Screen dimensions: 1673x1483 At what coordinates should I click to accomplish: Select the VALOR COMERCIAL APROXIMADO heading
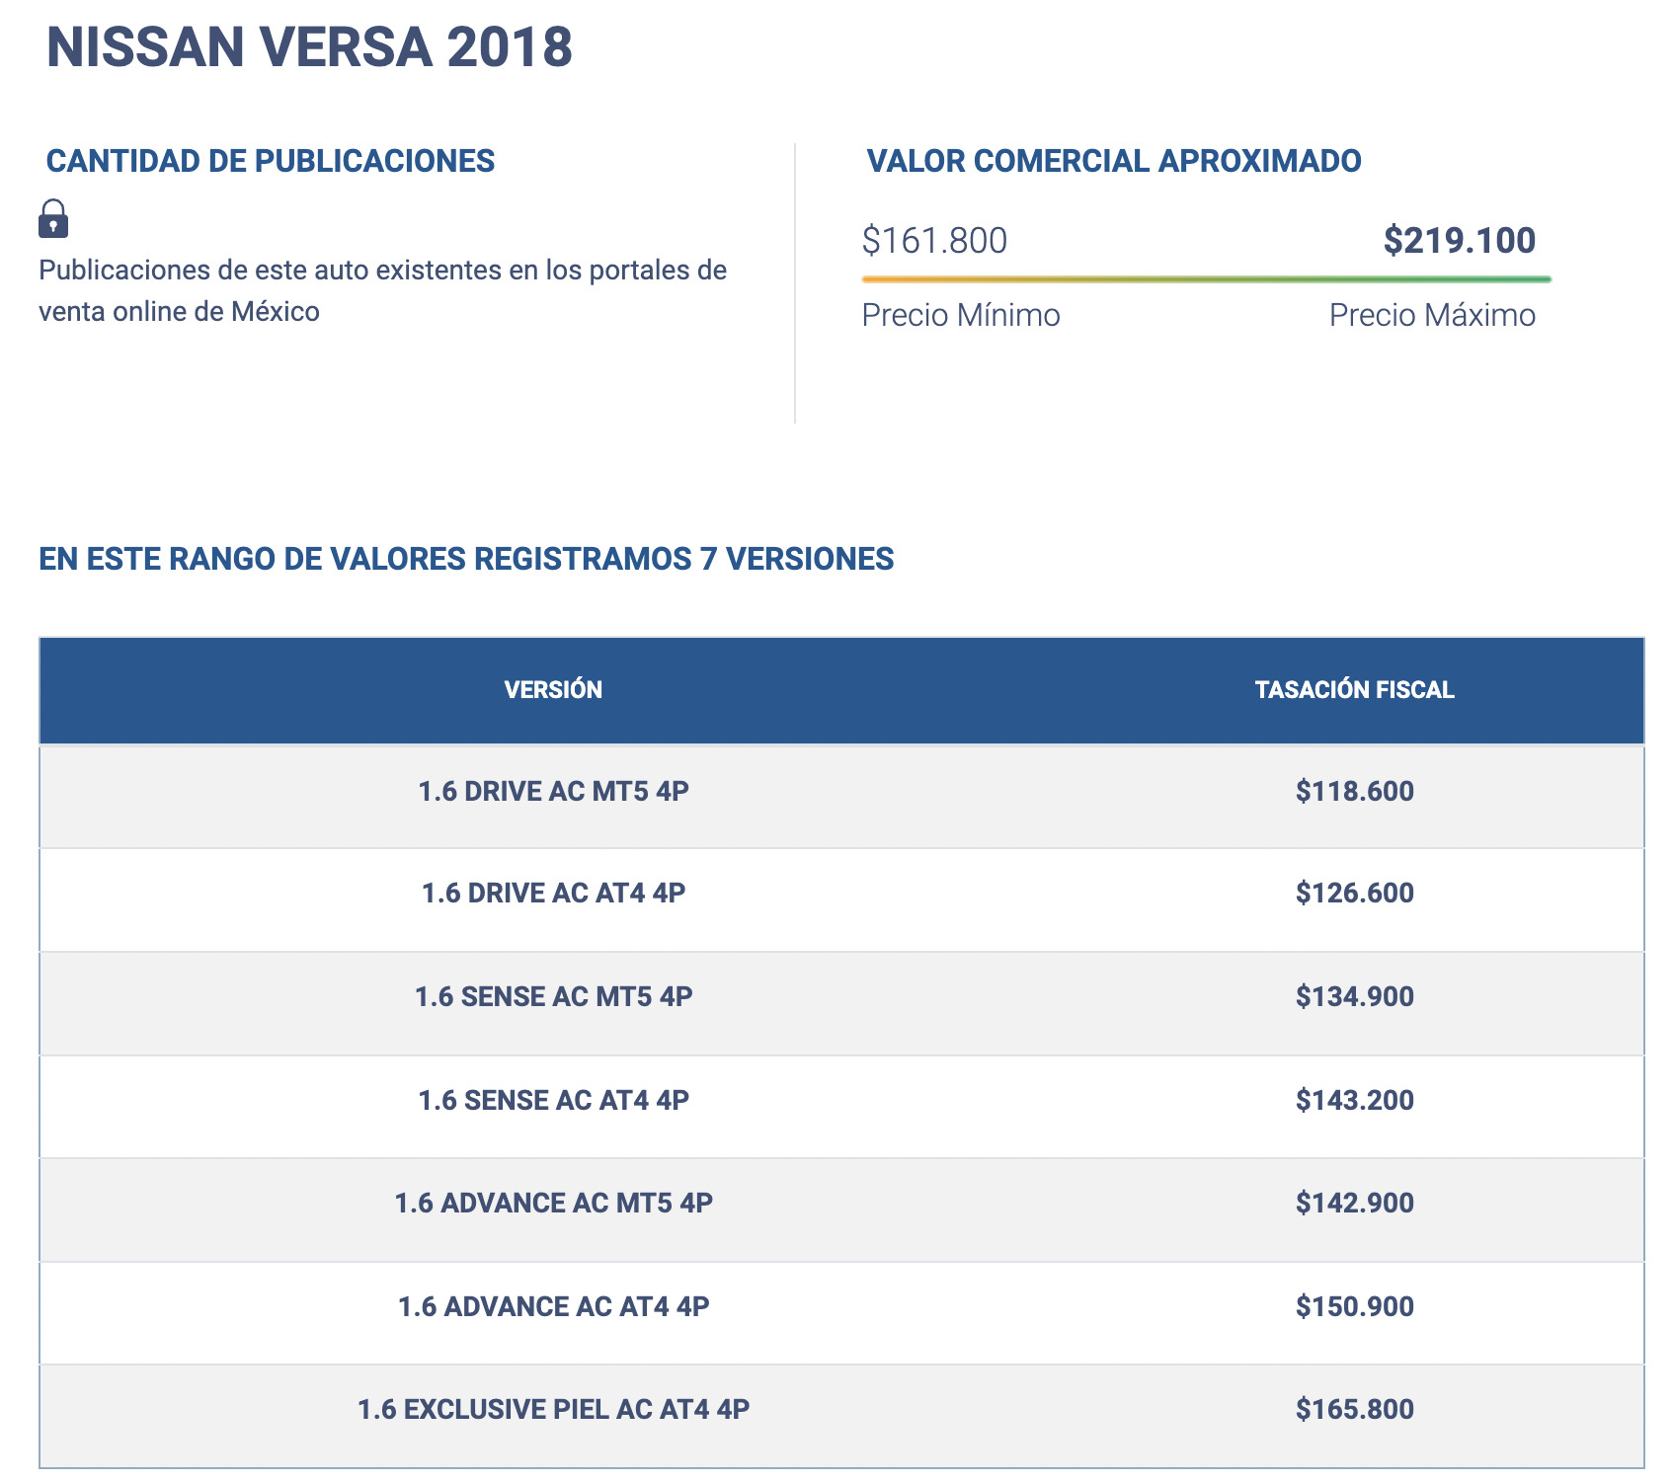(x=1113, y=159)
